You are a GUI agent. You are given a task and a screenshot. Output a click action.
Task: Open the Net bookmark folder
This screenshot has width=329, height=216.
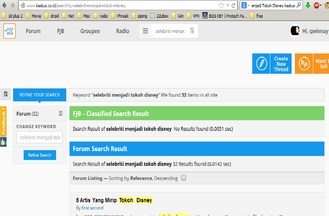[x=68, y=16]
